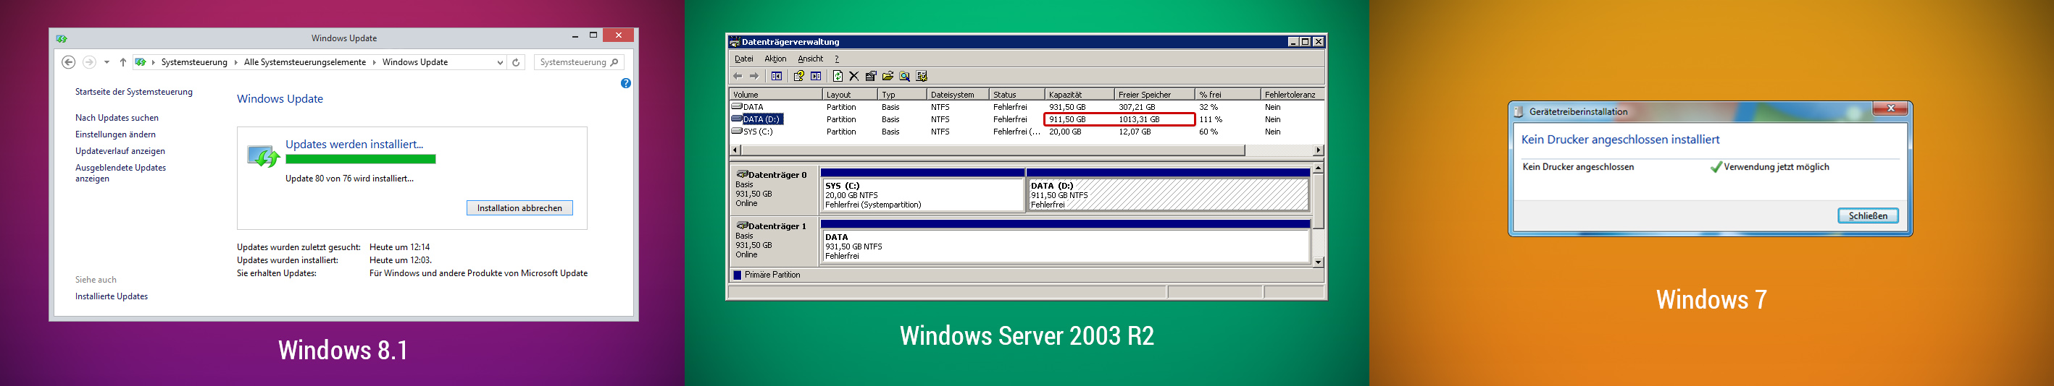The height and width of the screenshot is (386, 2054).
Task: Open the Aktion menu
Action: pos(775,59)
